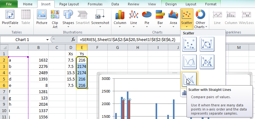
Task: Expand the PivotTable dropdown arrow
Action: point(10,27)
